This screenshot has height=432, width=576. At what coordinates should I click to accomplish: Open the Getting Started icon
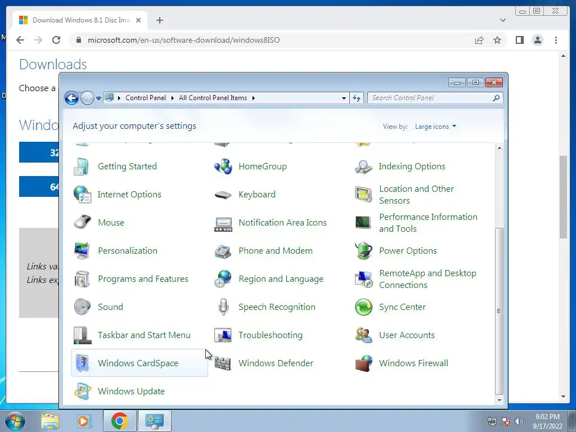coord(82,166)
